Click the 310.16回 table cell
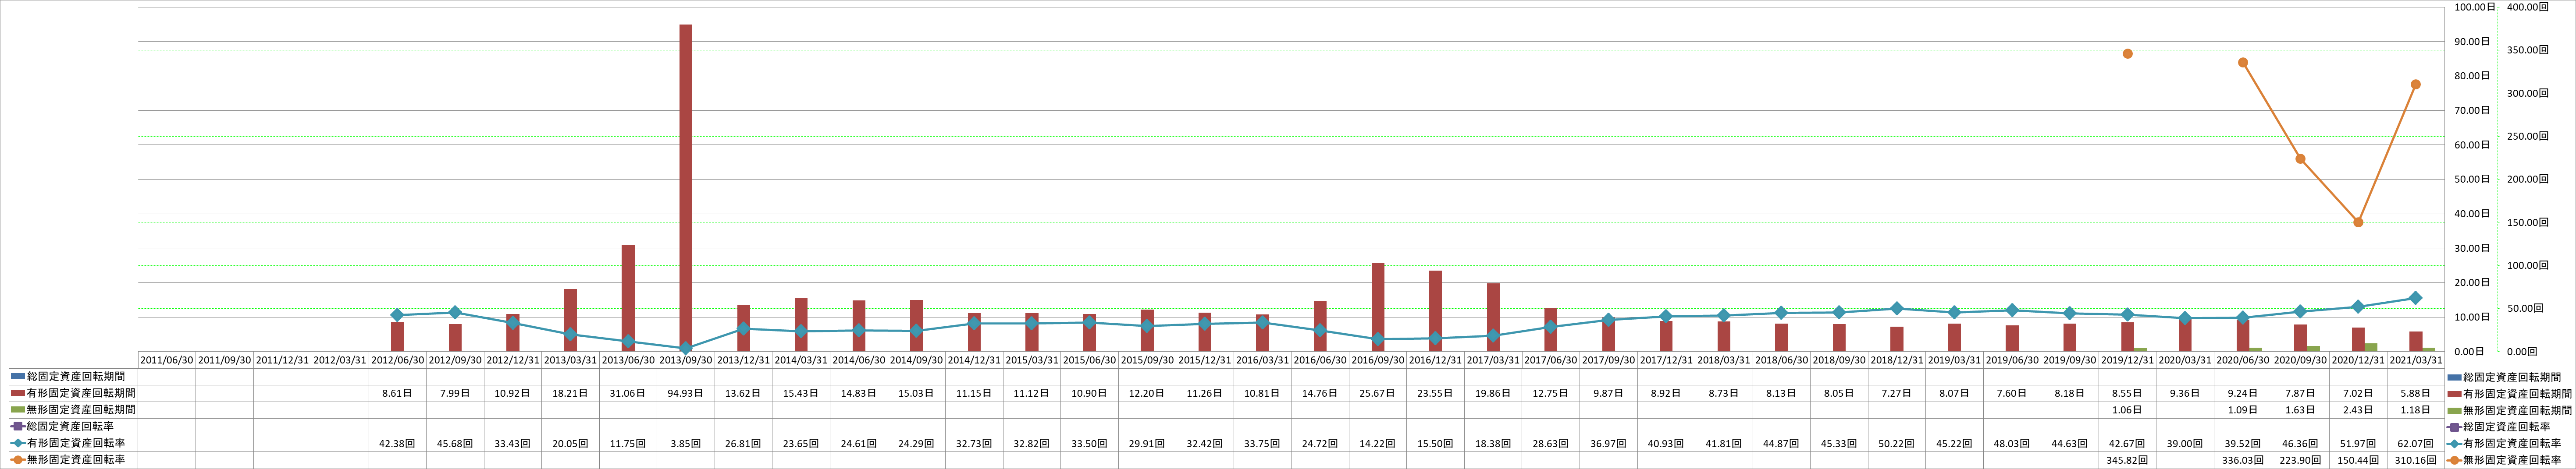Screen dimensions: 2576x469 pos(2416,460)
